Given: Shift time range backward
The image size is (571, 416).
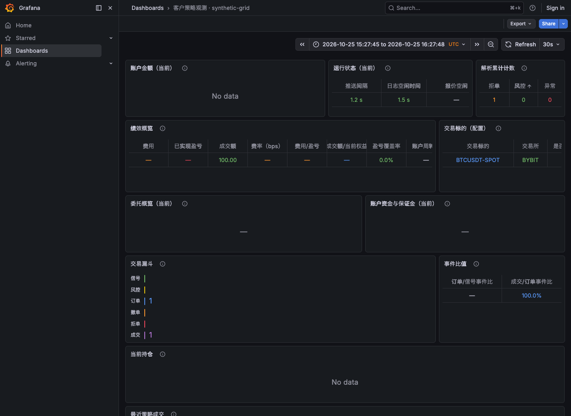Looking at the screenshot, I should point(302,44).
